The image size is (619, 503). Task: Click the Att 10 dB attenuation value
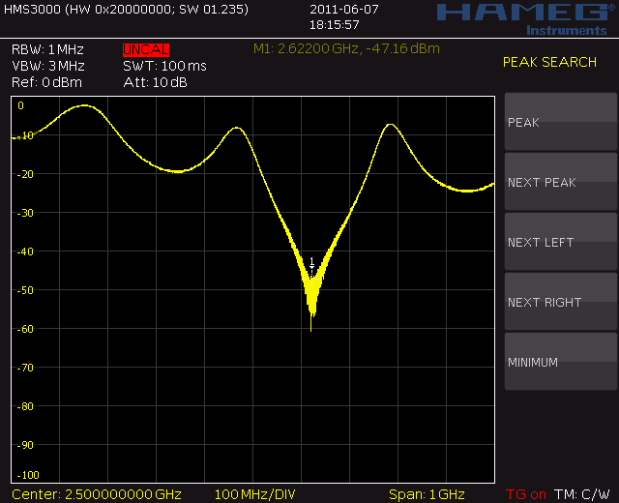[x=155, y=82]
